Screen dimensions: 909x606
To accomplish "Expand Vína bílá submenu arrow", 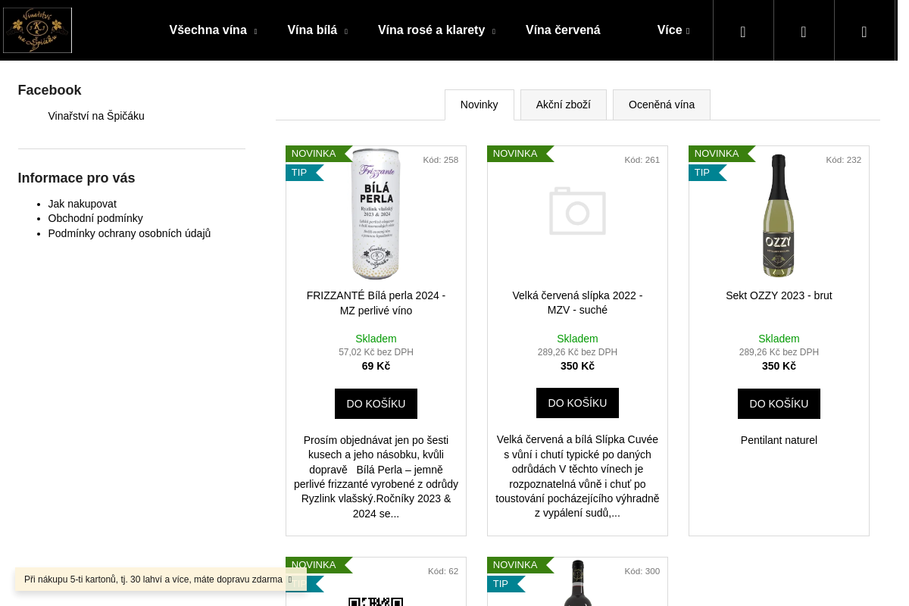I will 346,31.
